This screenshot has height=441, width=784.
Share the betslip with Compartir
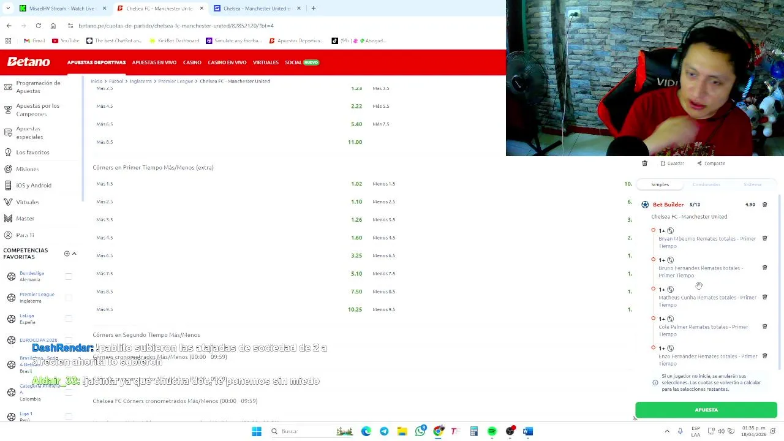coord(711,164)
